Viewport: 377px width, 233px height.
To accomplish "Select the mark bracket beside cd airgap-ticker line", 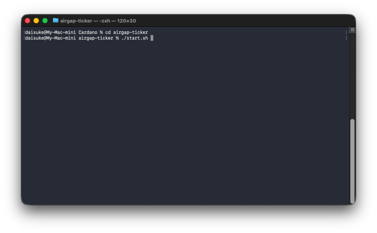I will click(346, 32).
